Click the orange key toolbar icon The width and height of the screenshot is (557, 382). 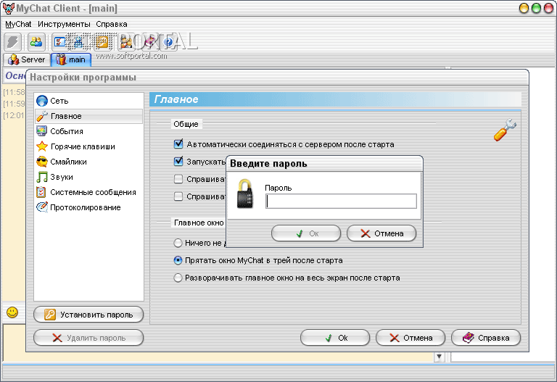coord(103,42)
